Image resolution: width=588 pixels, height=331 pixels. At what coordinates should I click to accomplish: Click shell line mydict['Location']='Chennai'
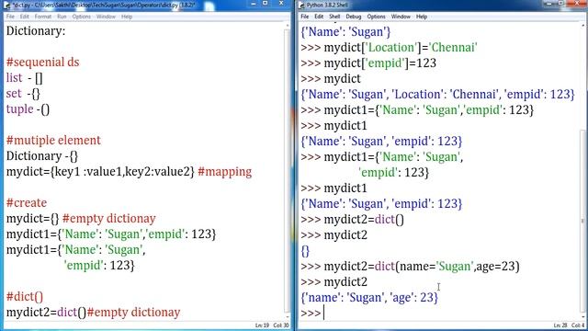[x=389, y=48]
